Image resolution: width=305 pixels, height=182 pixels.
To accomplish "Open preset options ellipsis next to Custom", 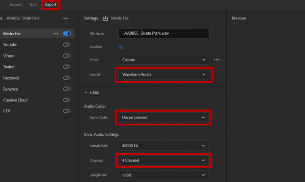I will 217,60.
